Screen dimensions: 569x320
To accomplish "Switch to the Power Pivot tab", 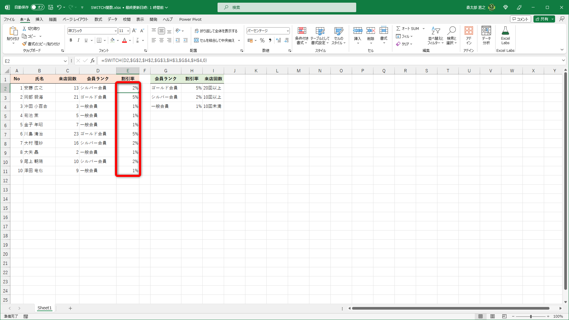I will tap(190, 19).
